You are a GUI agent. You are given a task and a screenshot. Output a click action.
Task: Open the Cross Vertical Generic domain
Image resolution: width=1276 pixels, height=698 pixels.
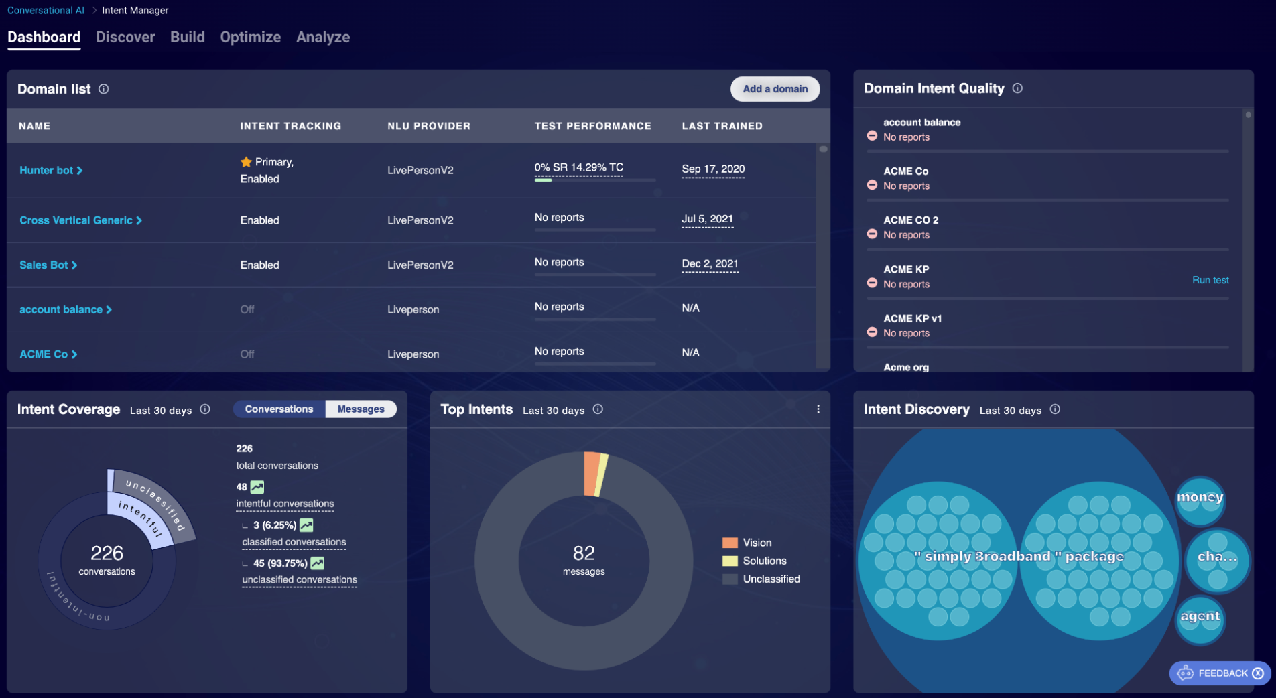point(80,220)
